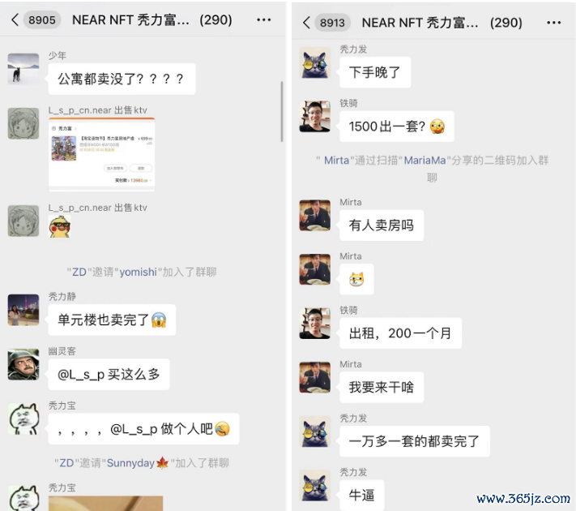Tap 铁骑's avatar beside 1500出一套
This screenshot has width=576, height=511.
click(x=315, y=116)
